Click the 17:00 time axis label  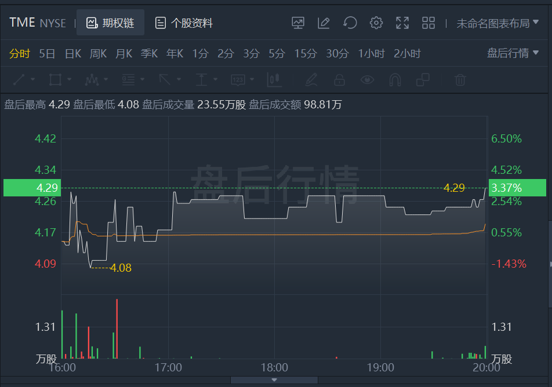tap(168, 367)
